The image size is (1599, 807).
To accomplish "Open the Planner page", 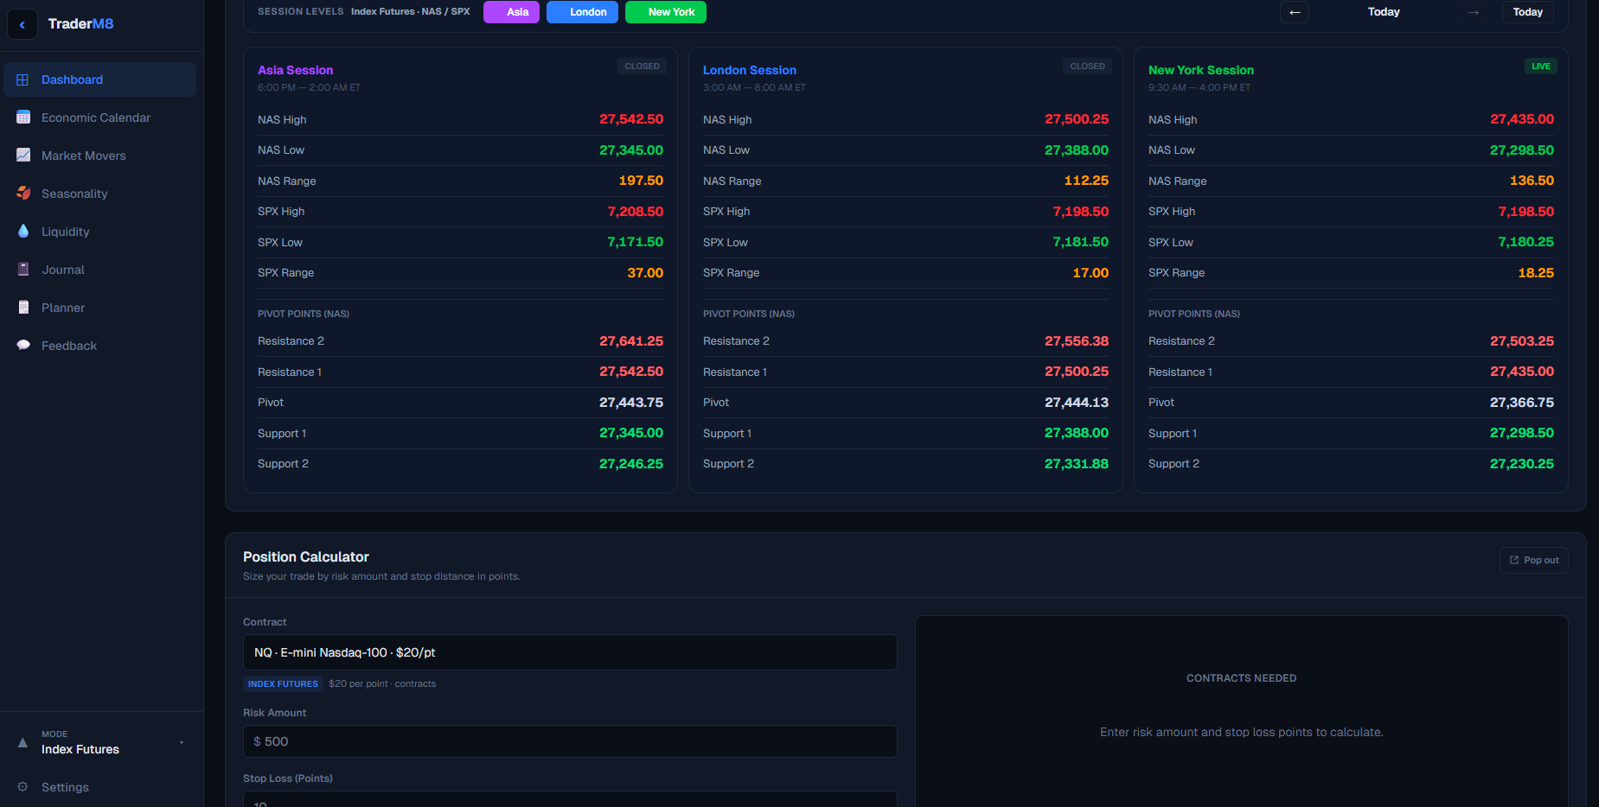I will click(100, 308).
